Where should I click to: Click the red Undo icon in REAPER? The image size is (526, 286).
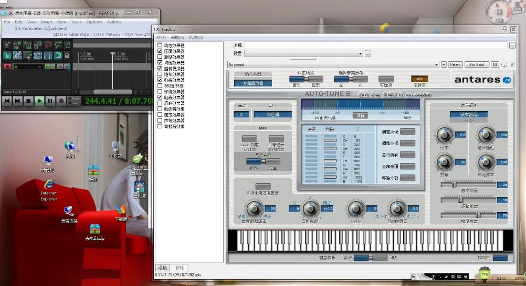coord(48,45)
